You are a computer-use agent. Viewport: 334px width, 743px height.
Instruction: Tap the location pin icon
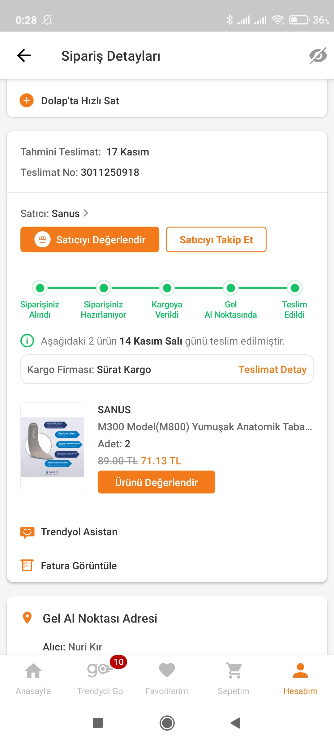27,618
